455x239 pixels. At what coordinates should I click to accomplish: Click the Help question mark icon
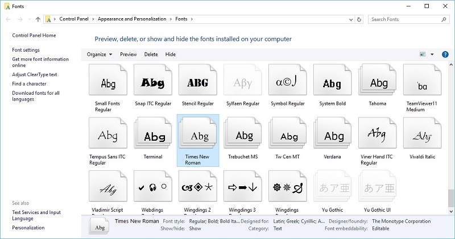coord(444,54)
